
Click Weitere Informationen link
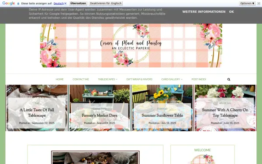[x=204, y=12]
